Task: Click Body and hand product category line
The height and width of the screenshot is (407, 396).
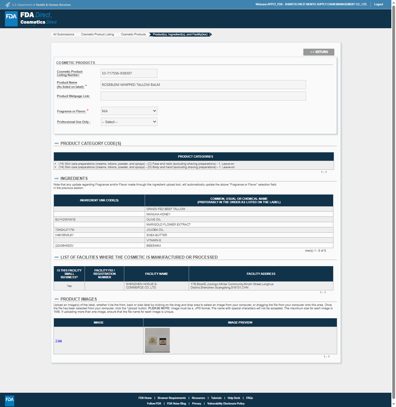Action: click(x=147, y=167)
